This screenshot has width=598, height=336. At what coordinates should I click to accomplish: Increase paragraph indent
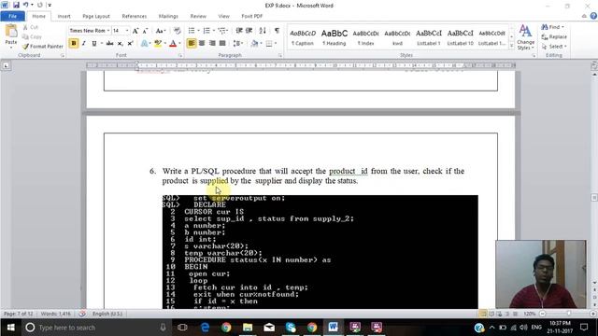249,31
